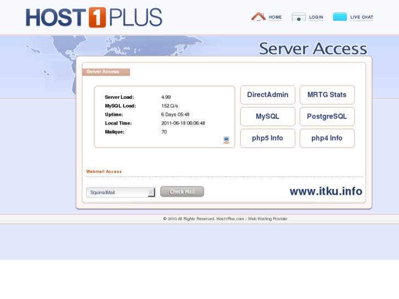Click the small network computer icon in stats box

click(x=226, y=140)
